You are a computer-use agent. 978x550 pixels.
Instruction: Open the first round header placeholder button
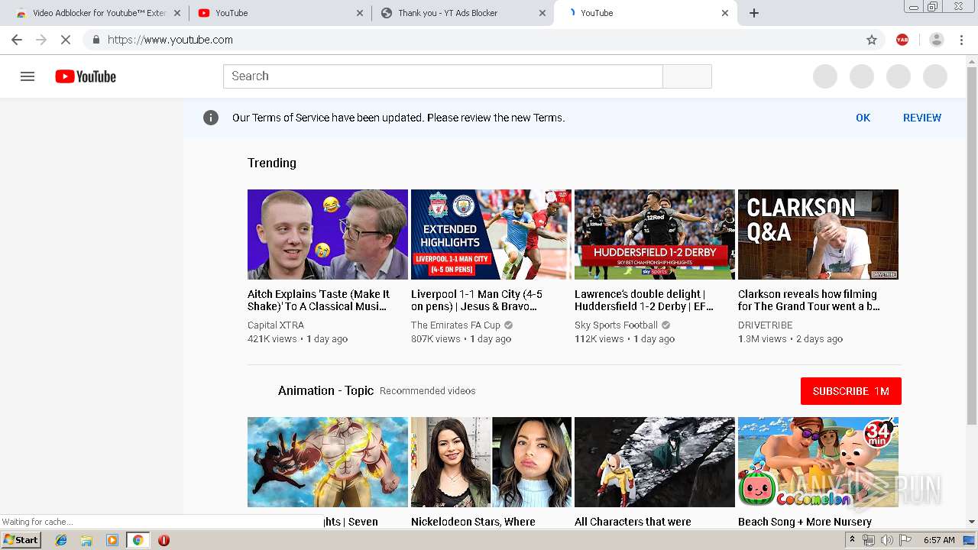[825, 76]
